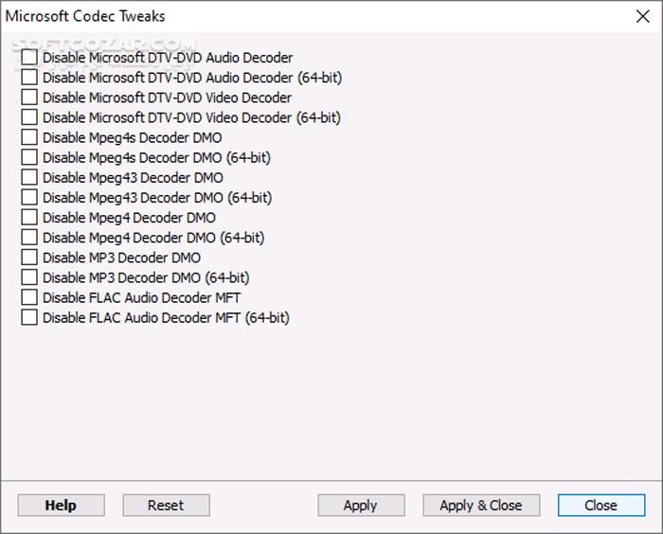The width and height of the screenshot is (663, 534).
Task: Enable Disable MP3 Decoder DMO (64-bit)
Action: click(29, 277)
